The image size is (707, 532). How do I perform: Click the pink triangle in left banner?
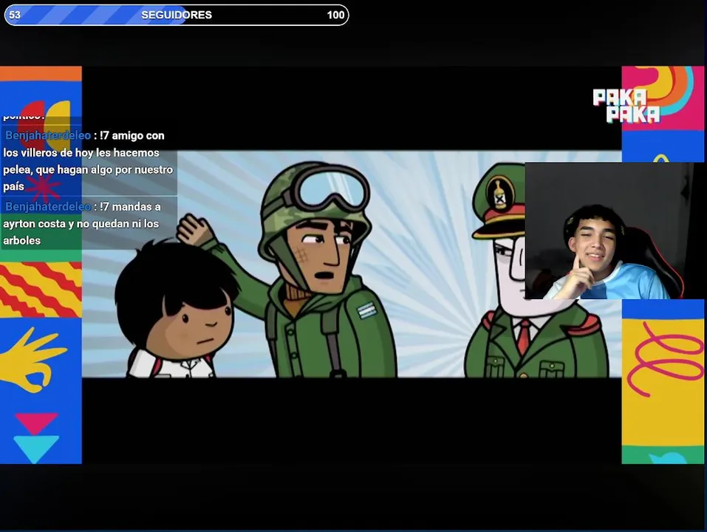pyautogui.click(x=36, y=424)
